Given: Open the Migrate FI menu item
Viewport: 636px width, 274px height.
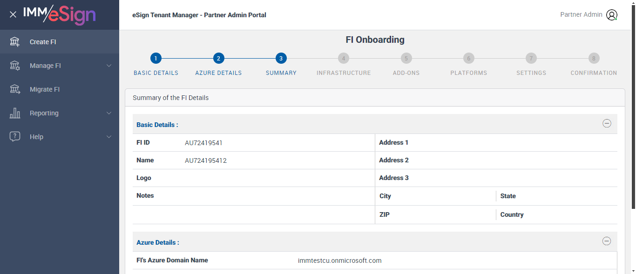Looking at the screenshot, I should [x=45, y=89].
